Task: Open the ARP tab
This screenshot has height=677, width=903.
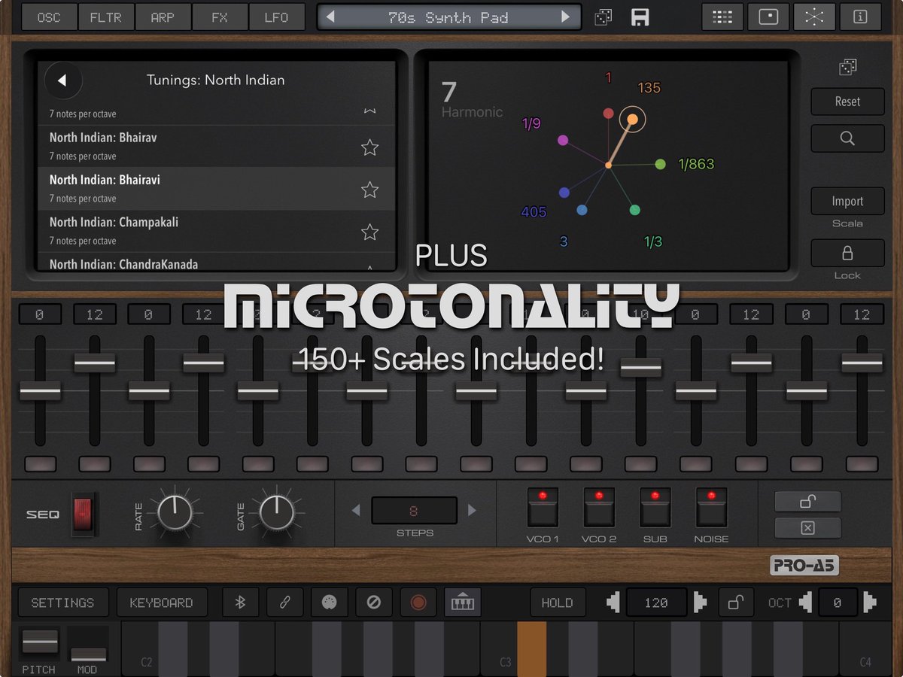Action: (x=163, y=17)
